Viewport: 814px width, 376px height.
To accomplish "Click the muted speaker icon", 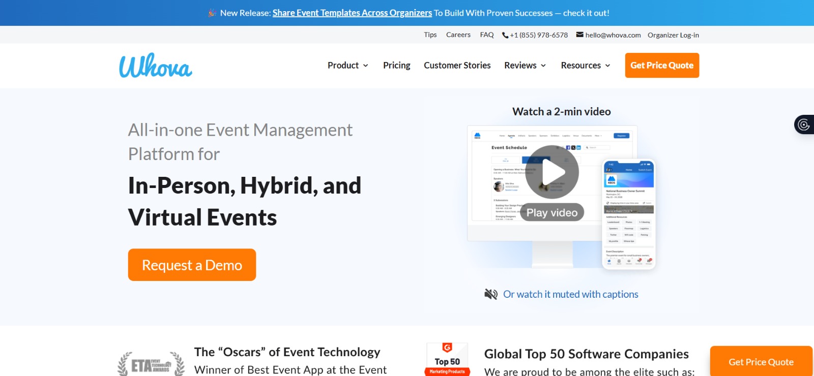I will pos(490,294).
